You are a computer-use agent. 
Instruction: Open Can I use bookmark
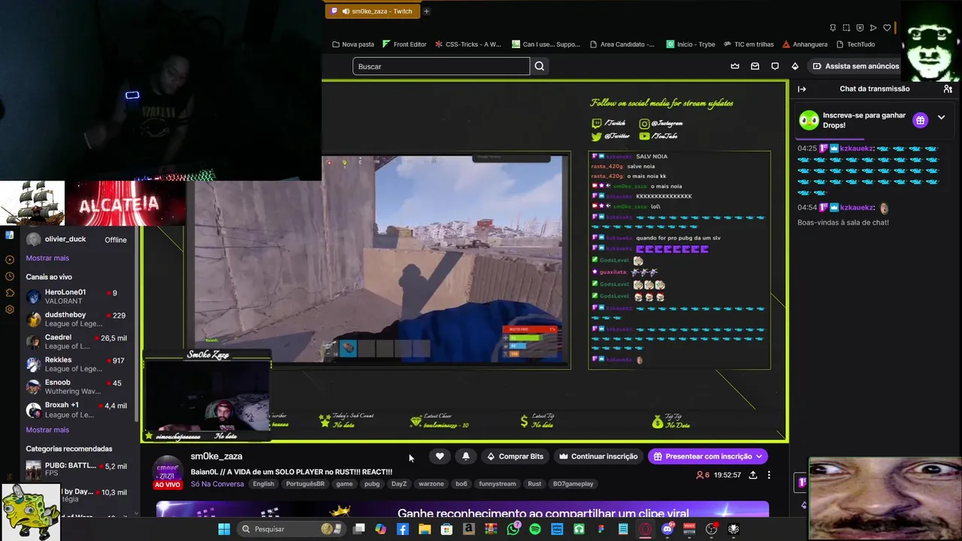pos(546,44)
